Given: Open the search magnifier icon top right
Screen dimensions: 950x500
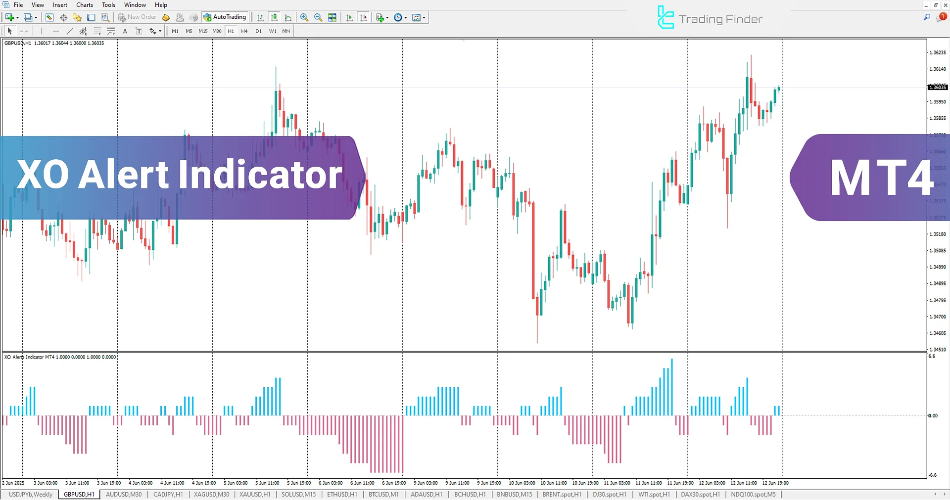Looking at the screenshot, I should pos(927,17).
